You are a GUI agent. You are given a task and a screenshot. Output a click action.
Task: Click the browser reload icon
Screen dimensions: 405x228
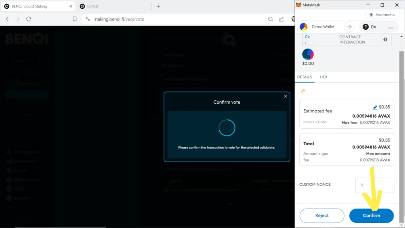[29, 19]
